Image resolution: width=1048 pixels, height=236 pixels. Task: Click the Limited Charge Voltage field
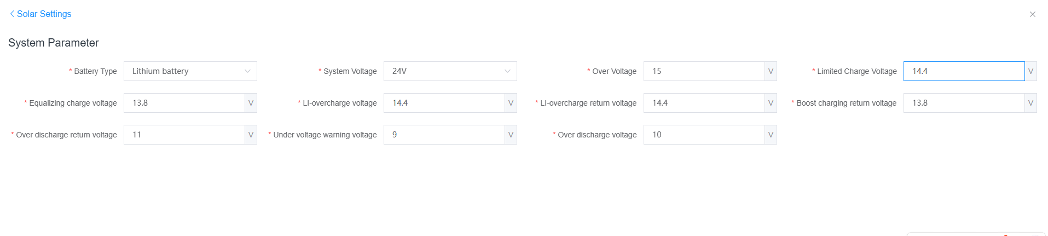(x=963, y=71)
